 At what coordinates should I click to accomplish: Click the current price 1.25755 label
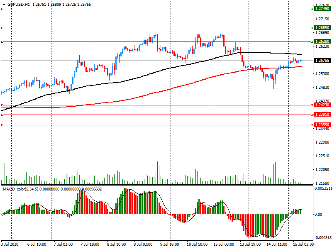(322, 61)
